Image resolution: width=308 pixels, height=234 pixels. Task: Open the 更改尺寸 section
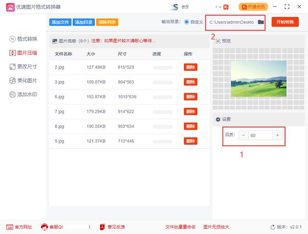[23, 66]
